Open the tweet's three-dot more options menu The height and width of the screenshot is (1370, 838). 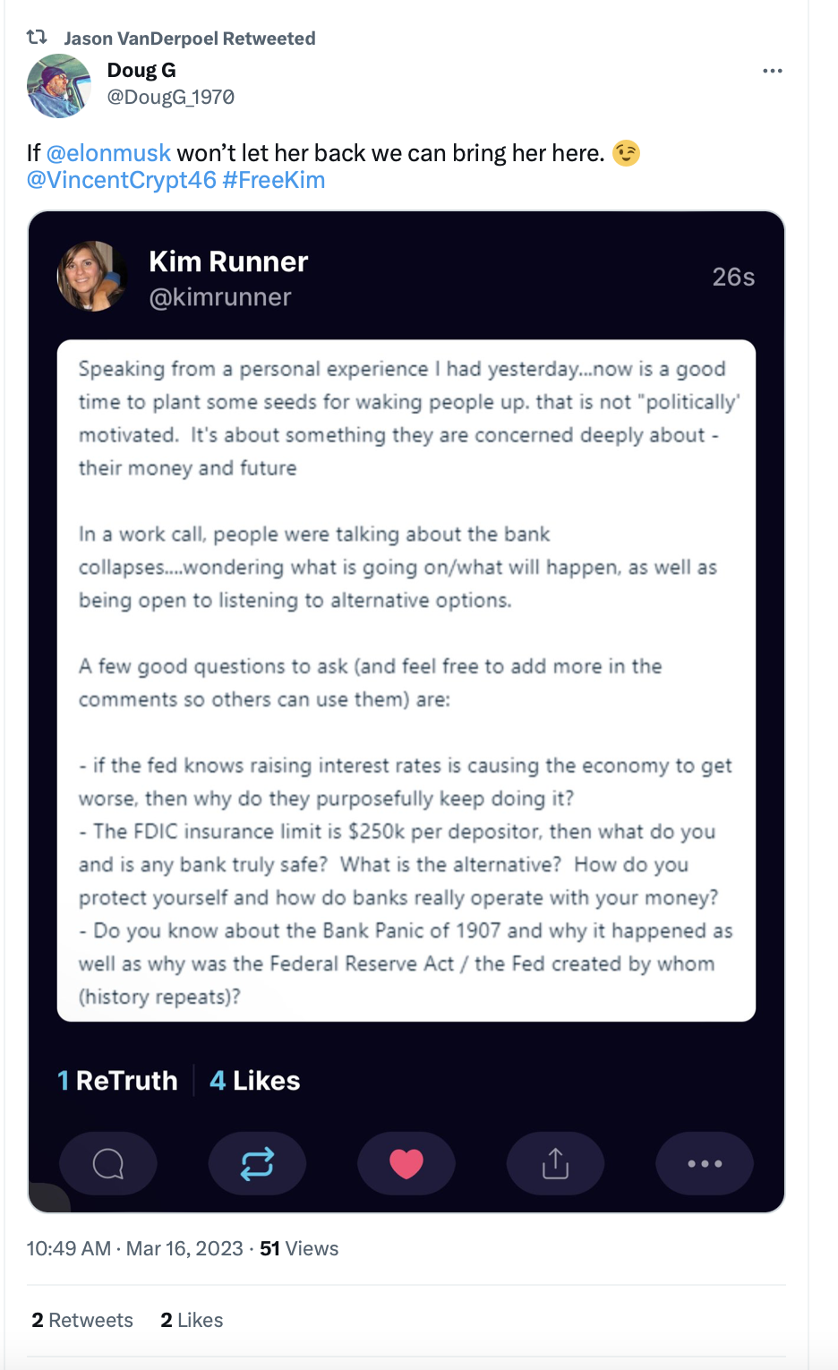click(772, 71)
